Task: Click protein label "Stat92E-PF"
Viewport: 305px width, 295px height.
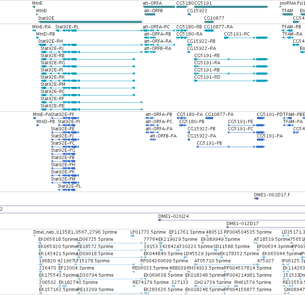Action: click(62, 114)
